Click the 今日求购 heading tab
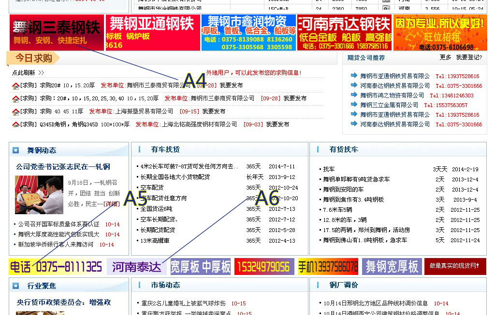Viewport: 495px width, 315px height. pyautogui.click(x=34, y=58)
